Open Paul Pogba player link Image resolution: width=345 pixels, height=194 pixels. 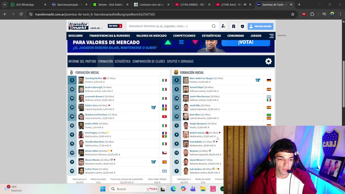coord(91,133)
